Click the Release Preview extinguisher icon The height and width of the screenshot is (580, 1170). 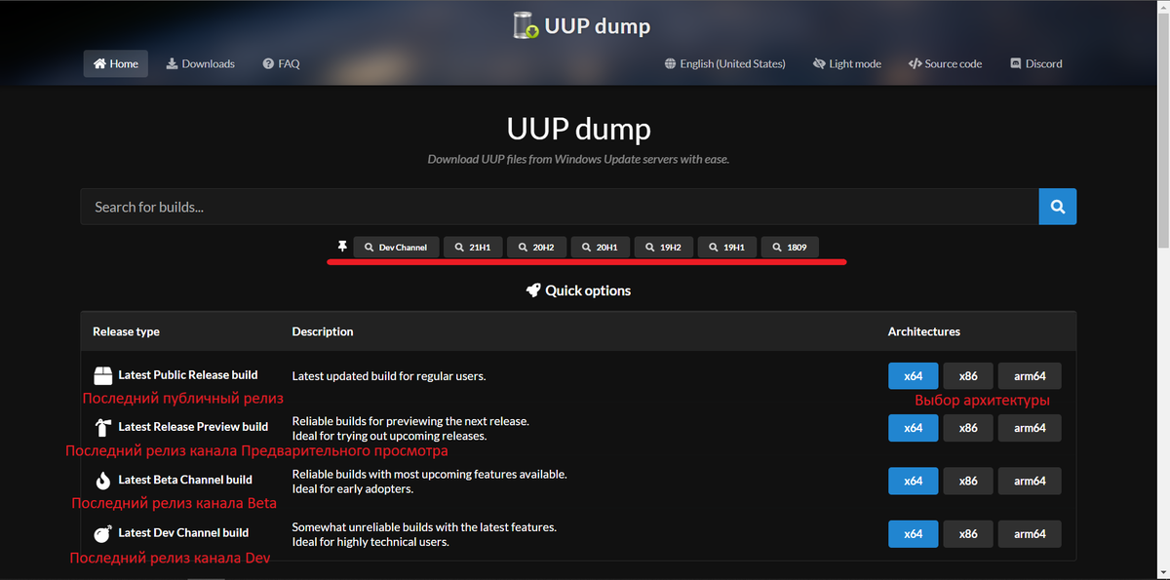pos(103,427)
